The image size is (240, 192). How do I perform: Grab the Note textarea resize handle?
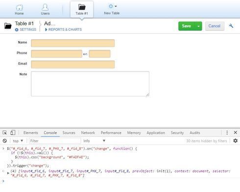(x=147, y=95)
